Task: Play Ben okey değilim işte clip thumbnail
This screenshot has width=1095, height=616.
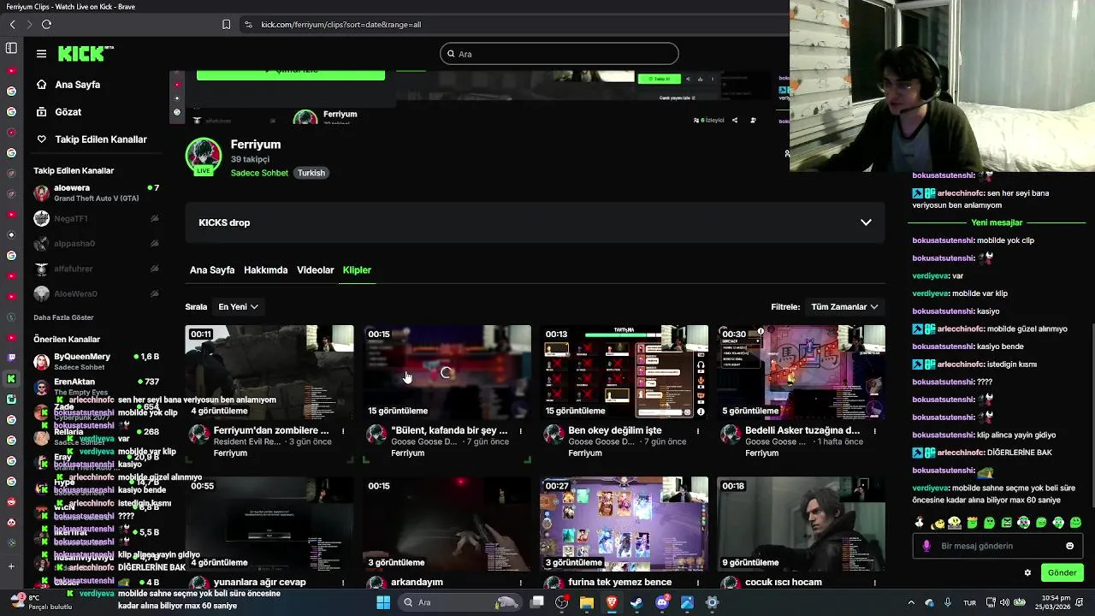Action: (624, 372)
